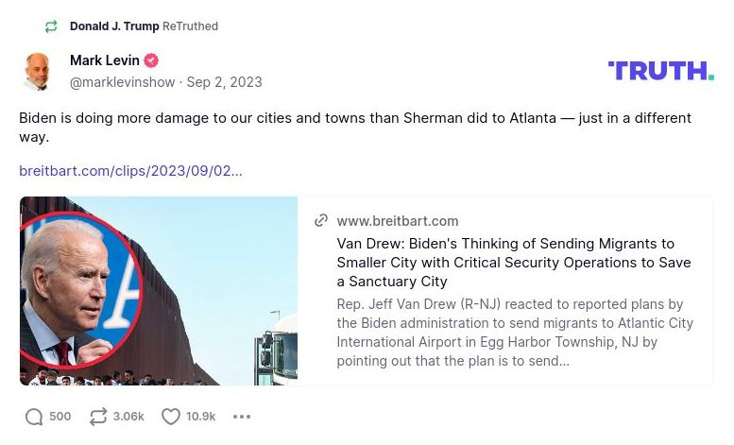
Task: Open the Van Drew article headline
Action: [x=514, y=263]
